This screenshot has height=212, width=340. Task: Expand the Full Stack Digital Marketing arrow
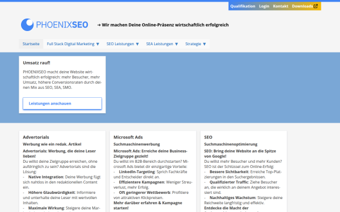pos(98,44)
